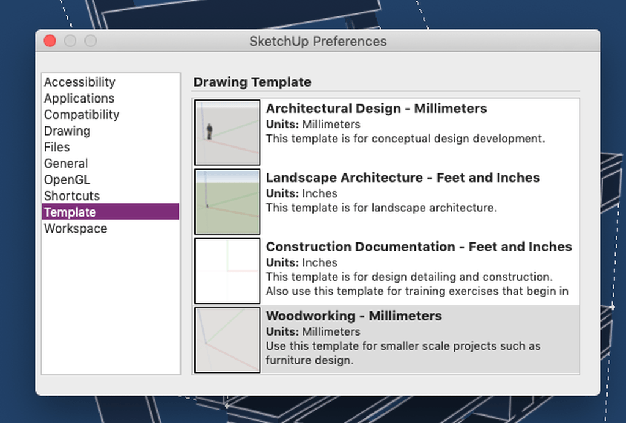
Task: Click the 'Use this template for smaller scale projects' text
Action: (403, 345)
